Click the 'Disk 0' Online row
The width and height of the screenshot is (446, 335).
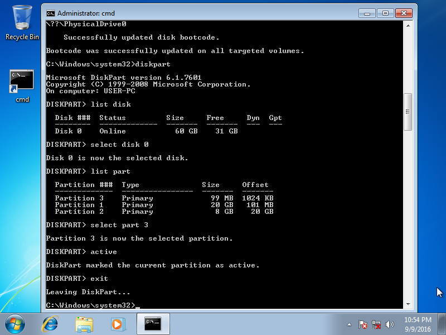[x=146, y=131]
